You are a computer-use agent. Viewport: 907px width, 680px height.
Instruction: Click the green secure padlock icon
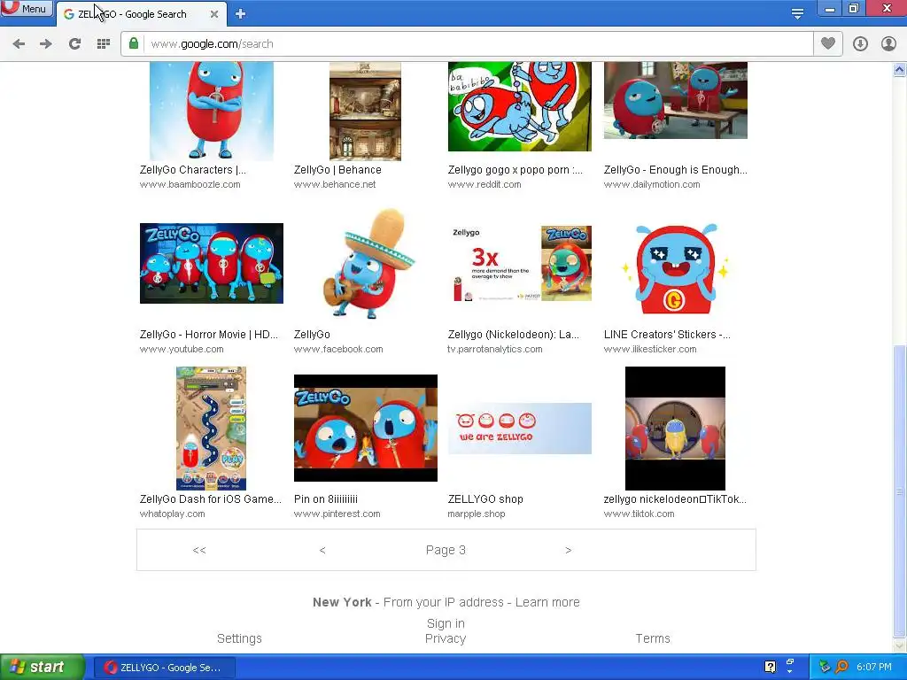pyautogui.click(x=134, y=44)
